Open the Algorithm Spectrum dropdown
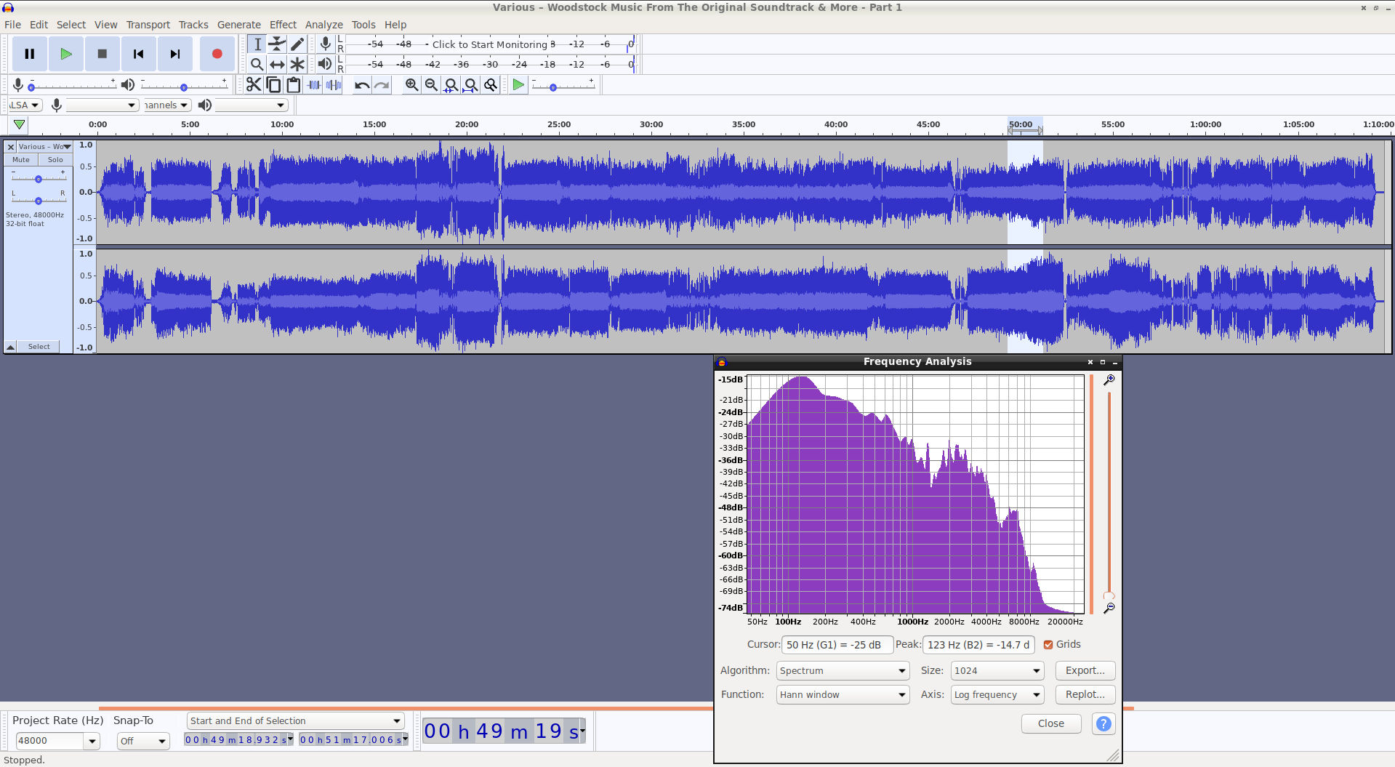This screenshot has height=767, width=1395. (843, 670)
